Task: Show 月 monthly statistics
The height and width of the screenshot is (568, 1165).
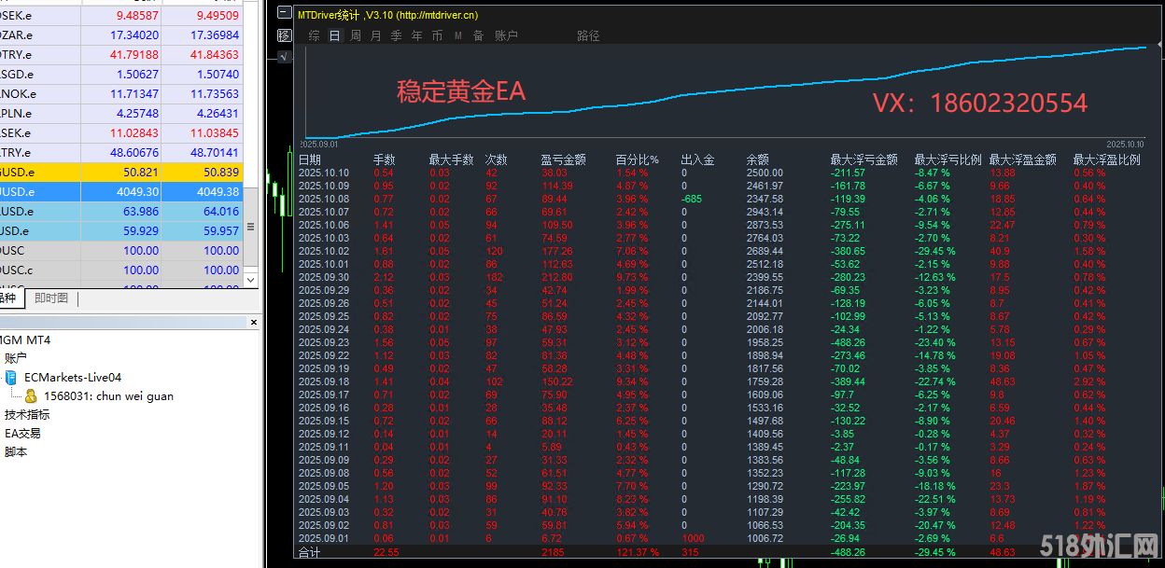Action: point(376,35)
